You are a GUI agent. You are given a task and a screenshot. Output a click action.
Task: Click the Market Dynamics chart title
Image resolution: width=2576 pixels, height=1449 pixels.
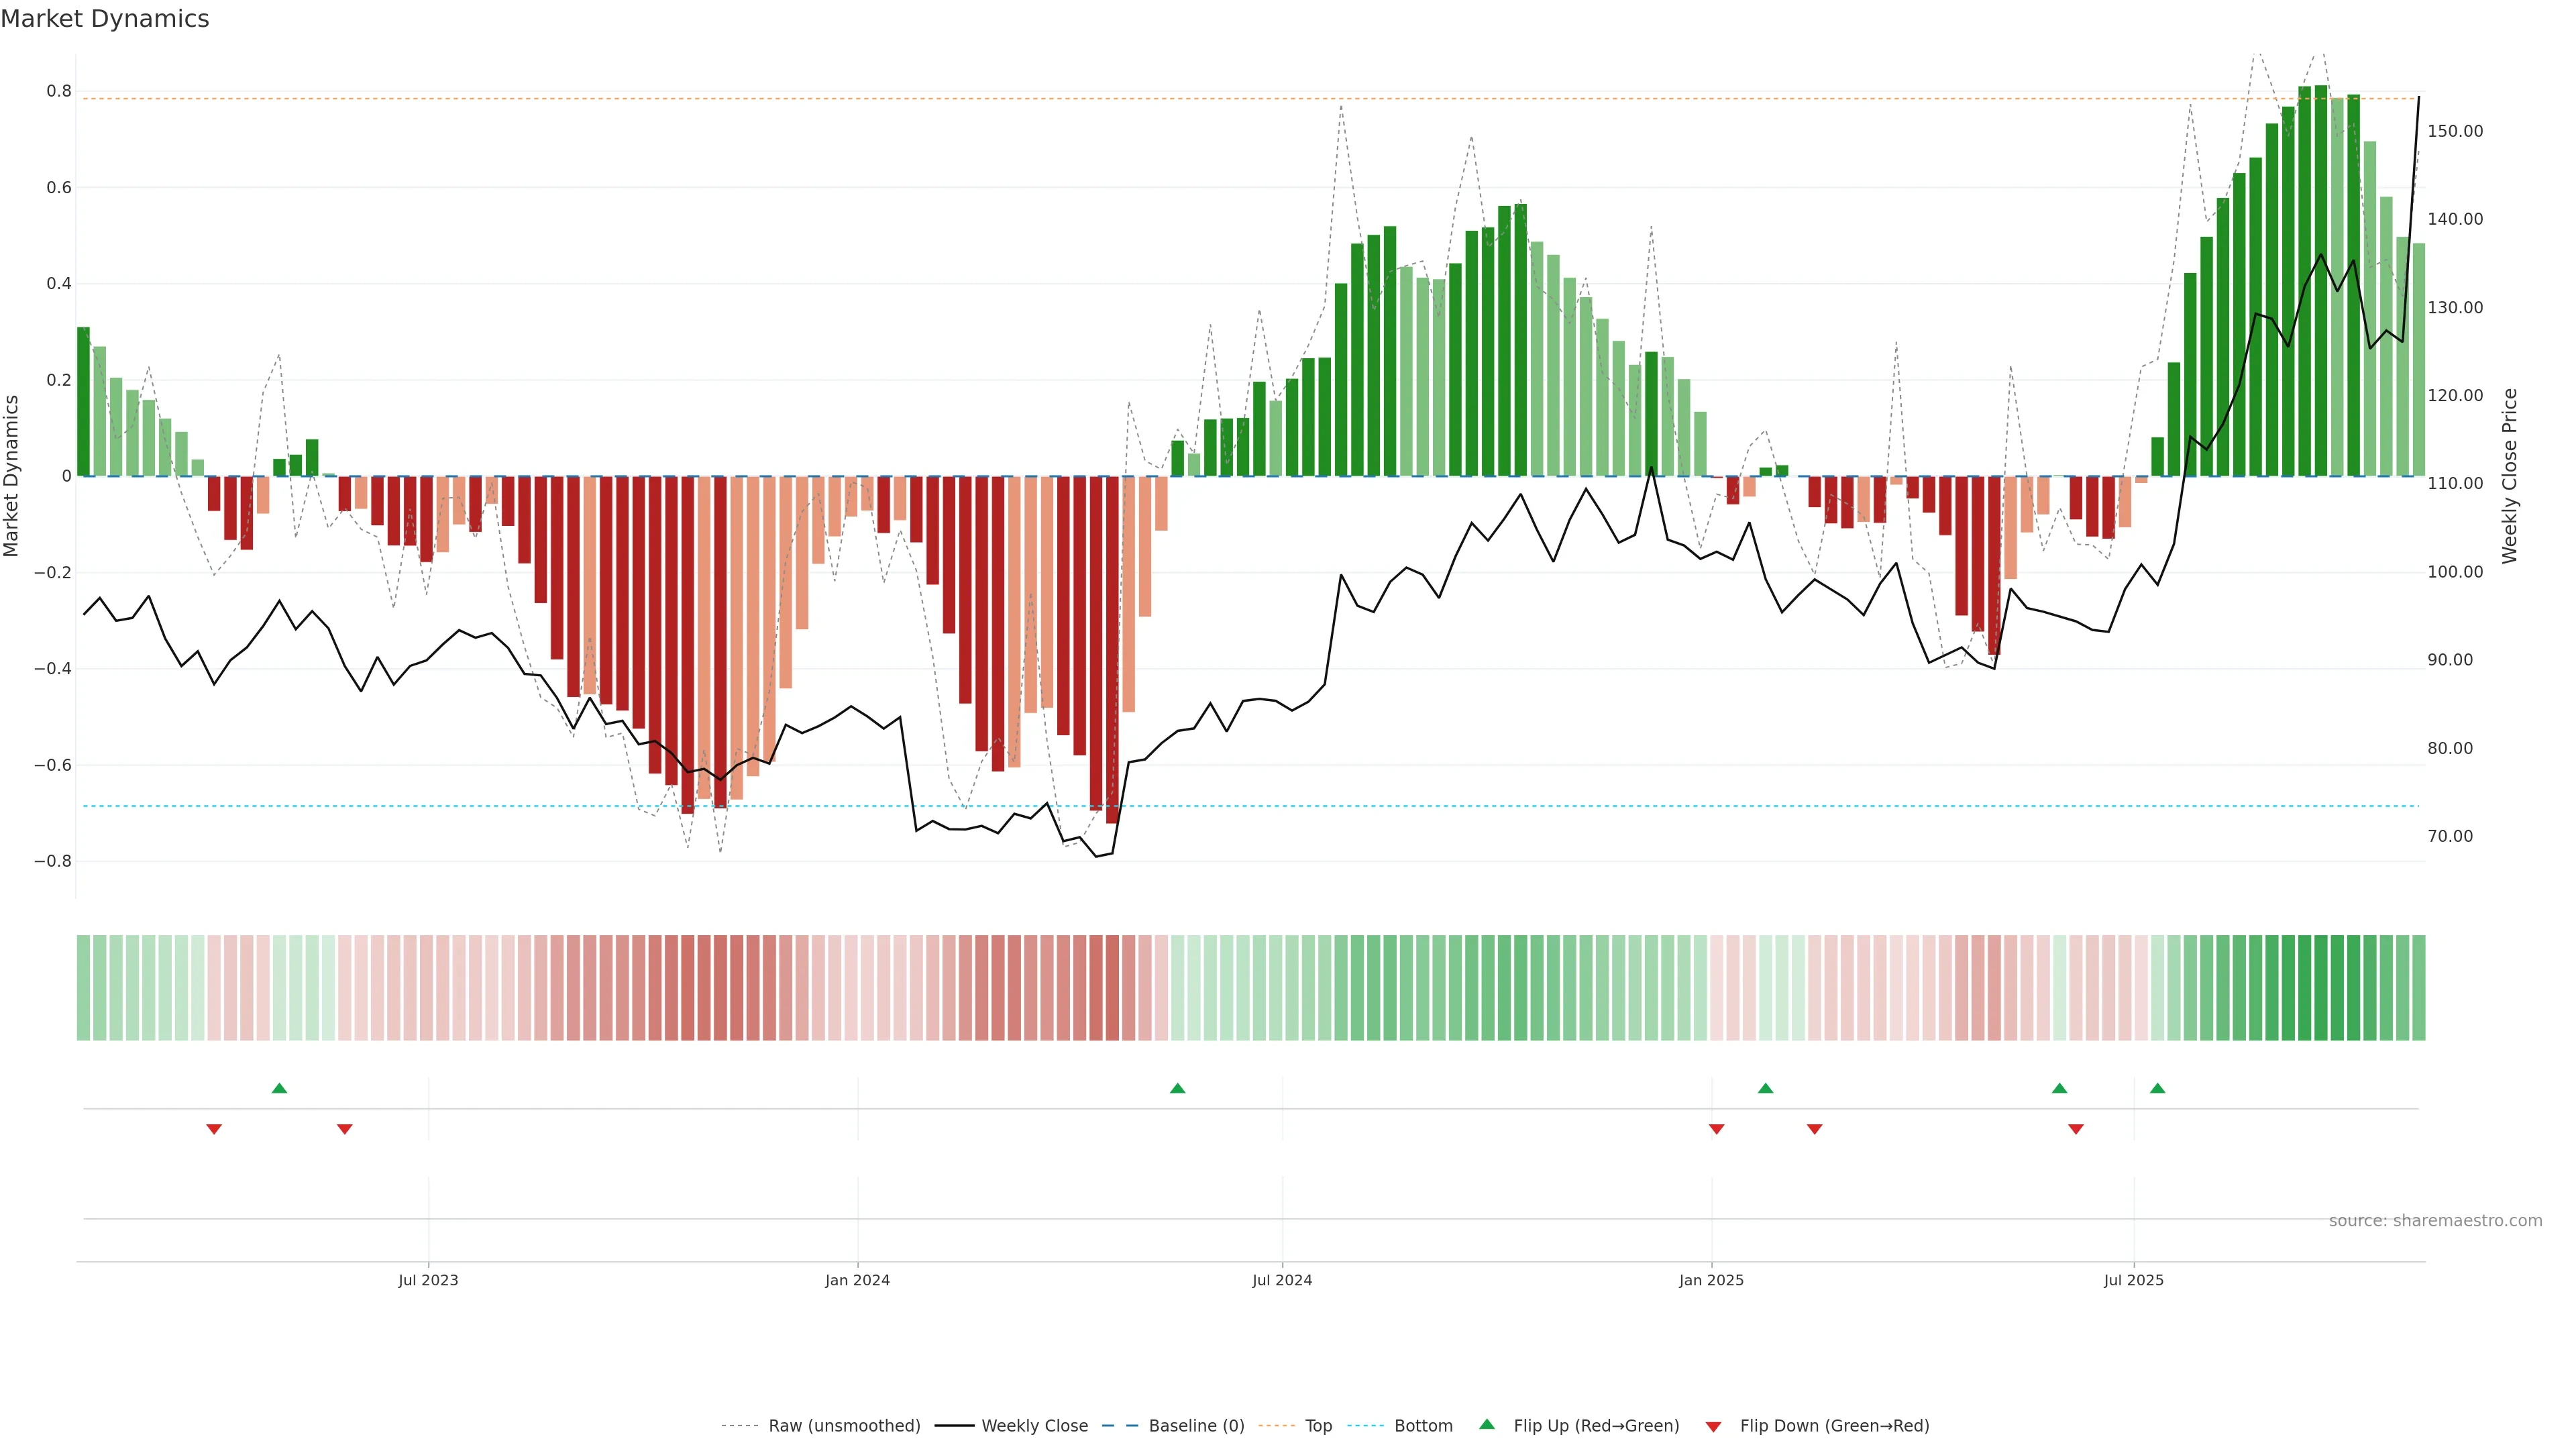pyautogui.click(x=105, y=19)
